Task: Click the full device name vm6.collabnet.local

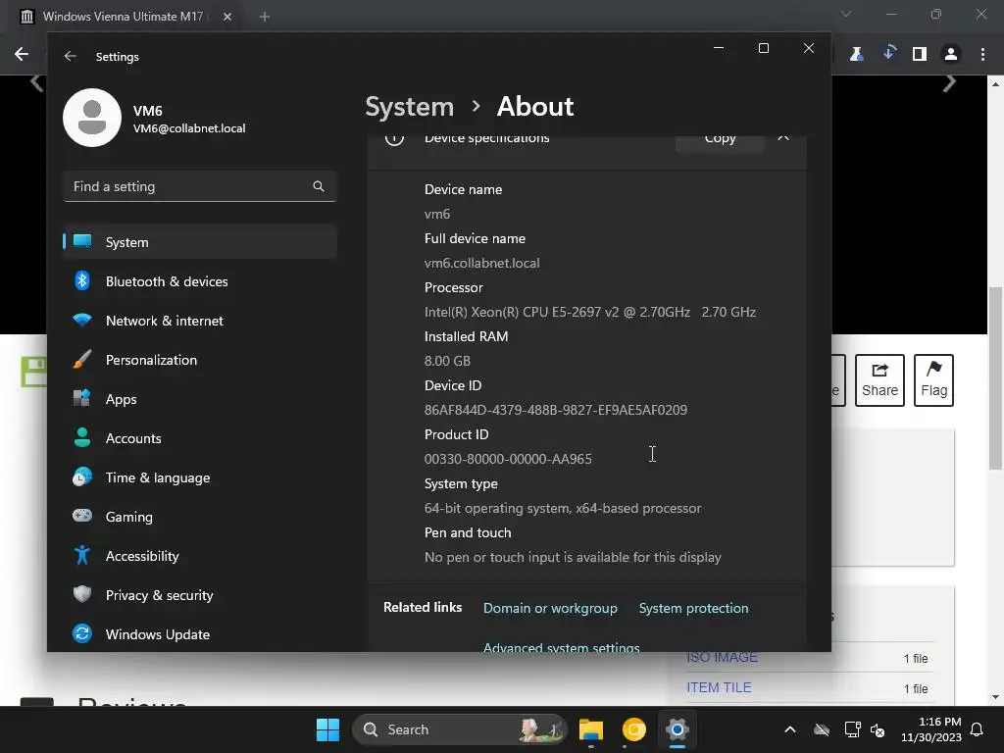Action: pyautogui.click(x=482, y=263)
